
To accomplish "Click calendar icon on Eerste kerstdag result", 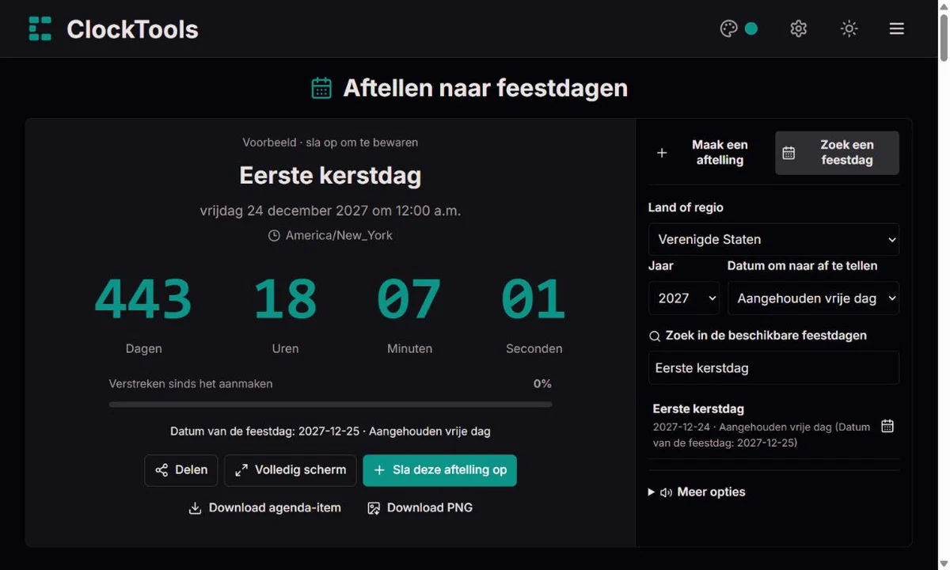I will click(x=887, y=426).
